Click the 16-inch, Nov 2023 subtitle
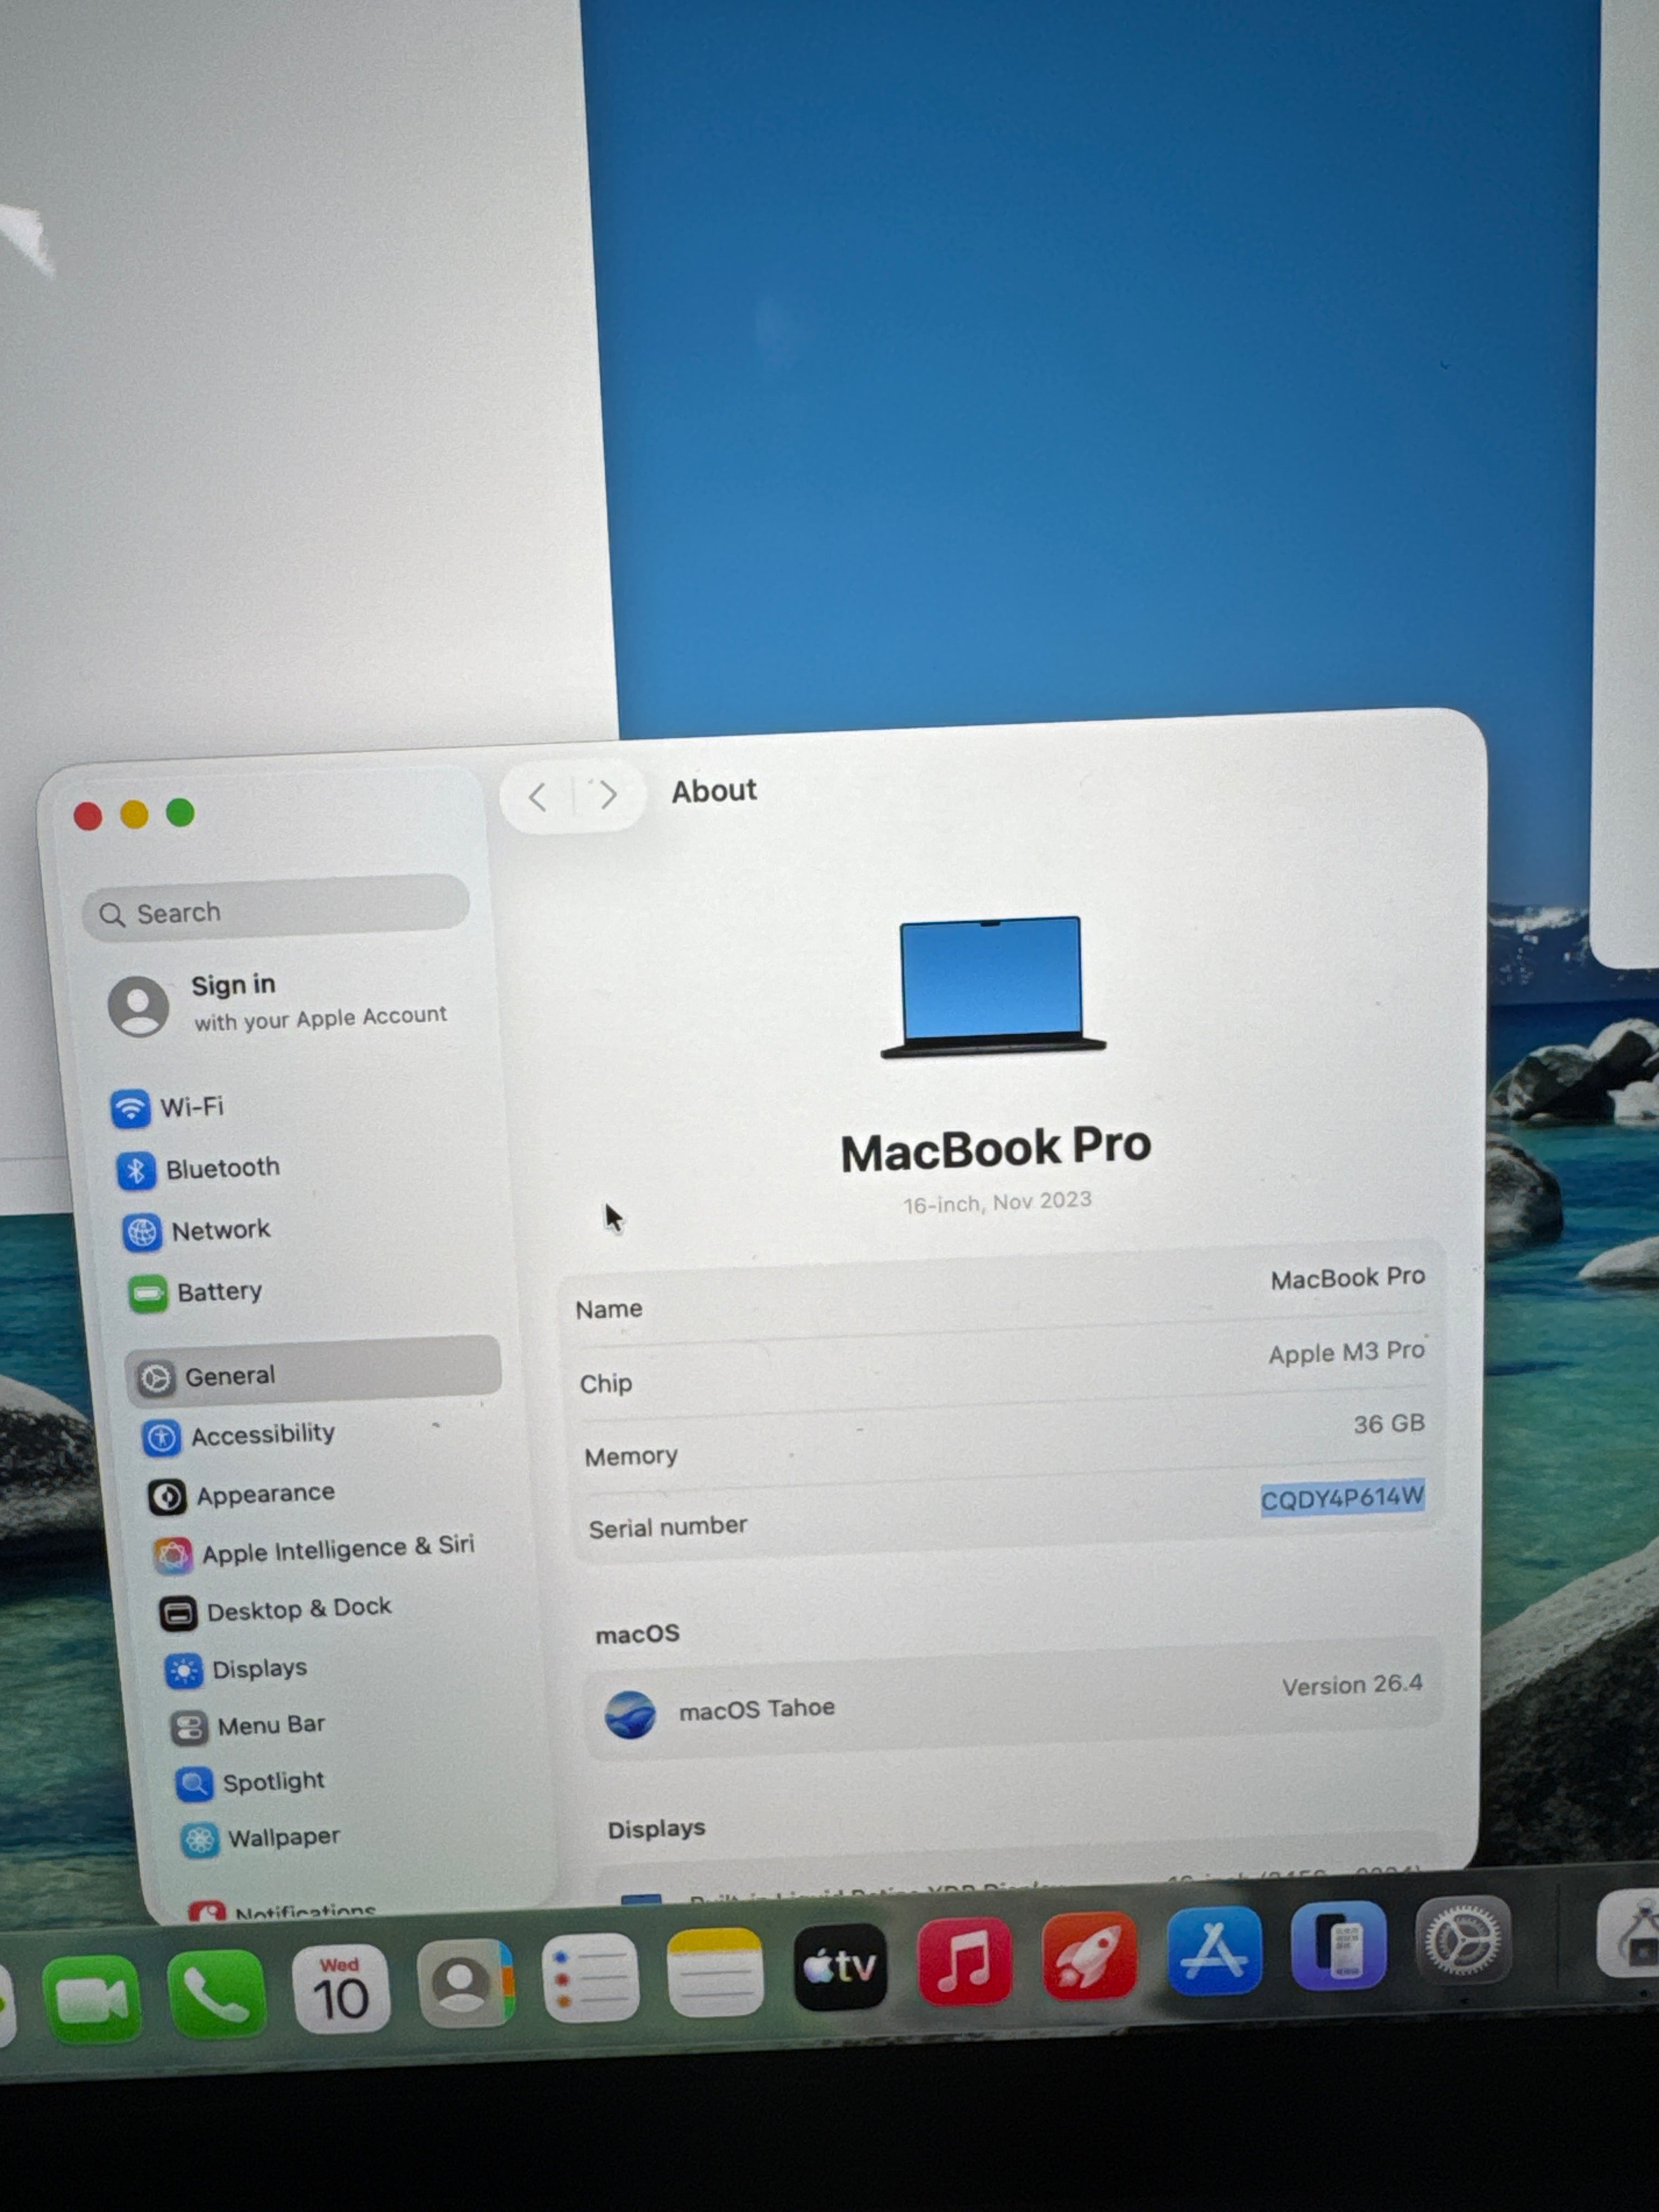 click(x=997, y=1202)
